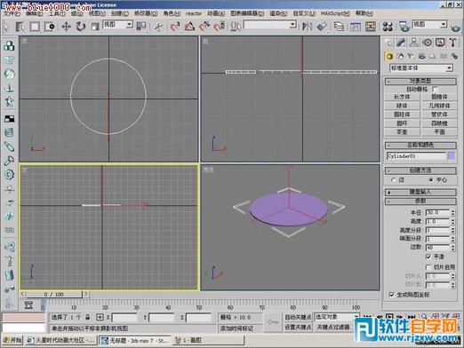Toggle the Angle Snap icon
Viewport: 464px width, 348px height.
tap(189, 27)
